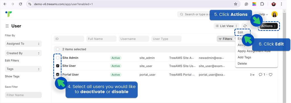Screen dimensions: 291x103
Task: Open comments on Portal User row
Action: click(262, 74)
